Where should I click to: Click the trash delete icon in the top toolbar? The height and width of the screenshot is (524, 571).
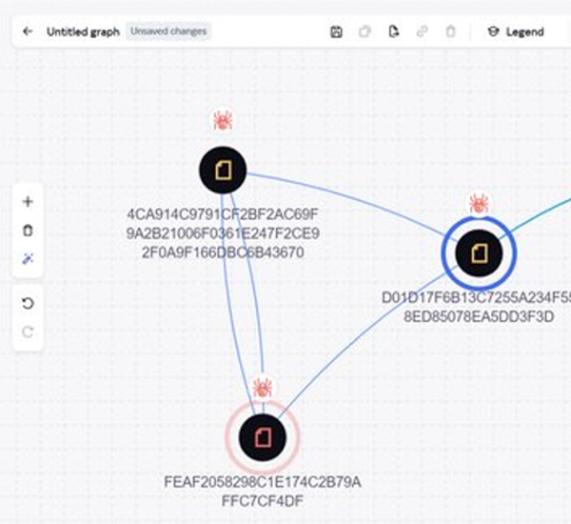(450, 31)
